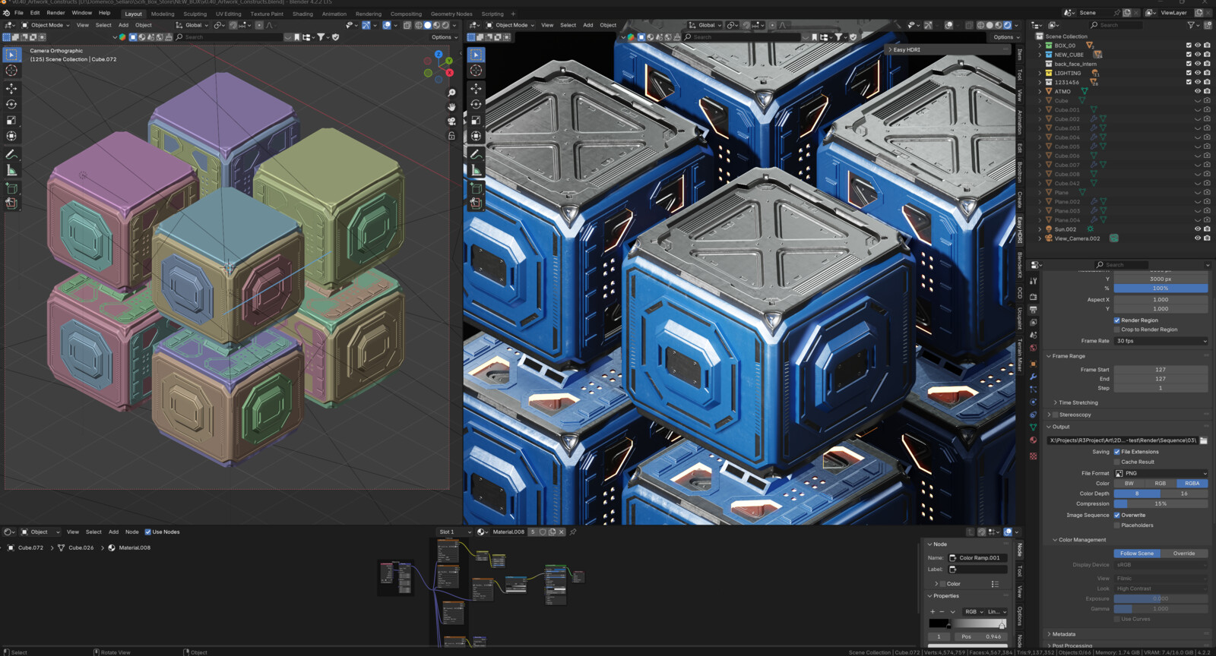The width and height of the screenshot is (1216, 656).
Task: Click the Outliner filter funnel icon
Action: 1191,25
